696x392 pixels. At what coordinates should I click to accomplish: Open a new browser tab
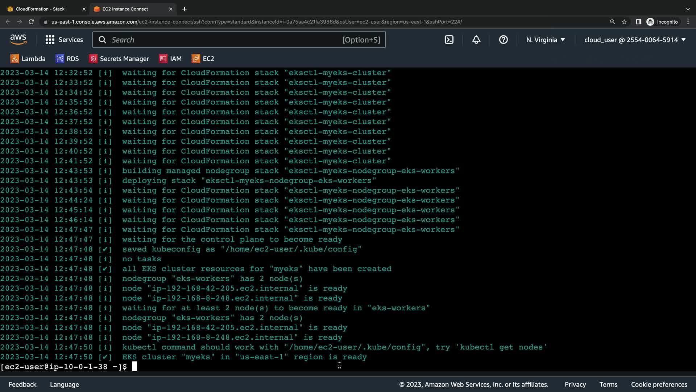coord(185,9)
